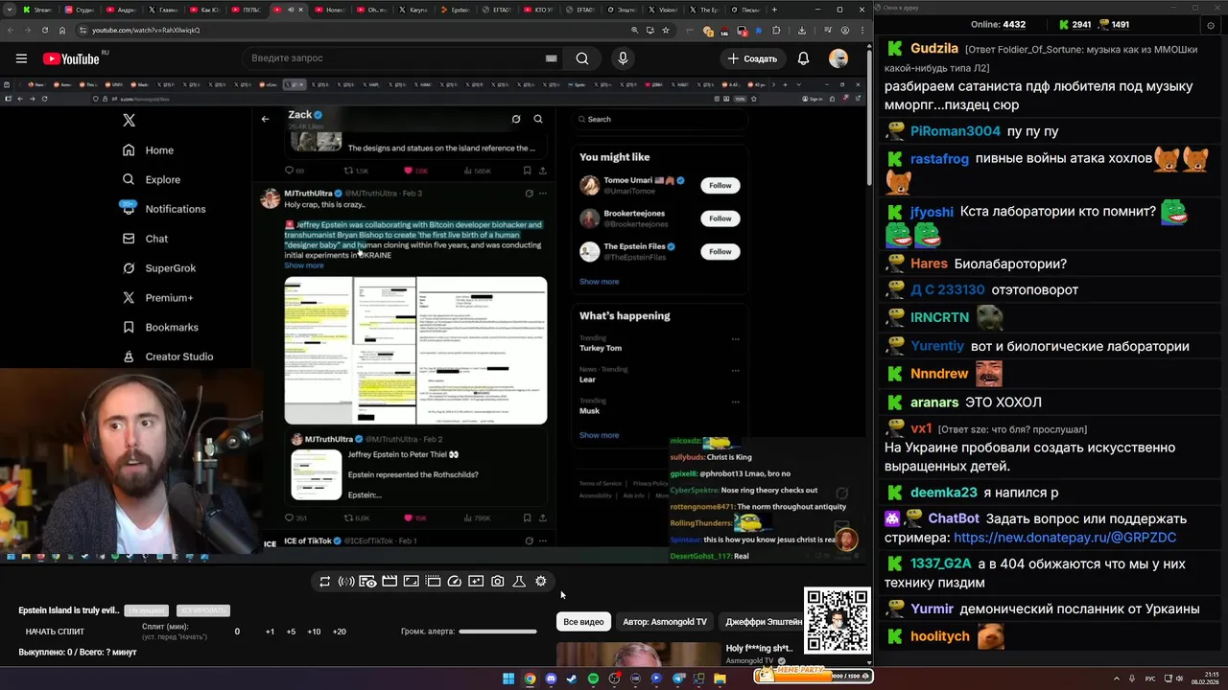Take a screenshot with the camera icon
1228x690 pixels.
coord(497,582)
